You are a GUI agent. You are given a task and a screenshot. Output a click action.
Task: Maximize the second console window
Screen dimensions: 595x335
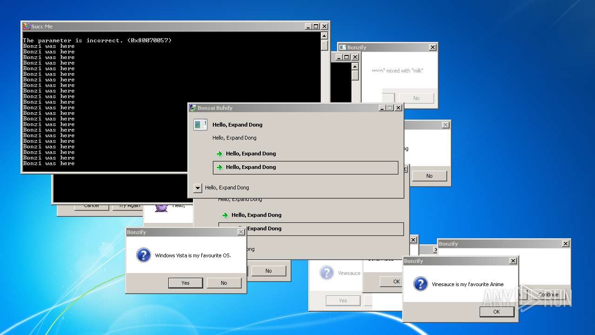[346, 57]
